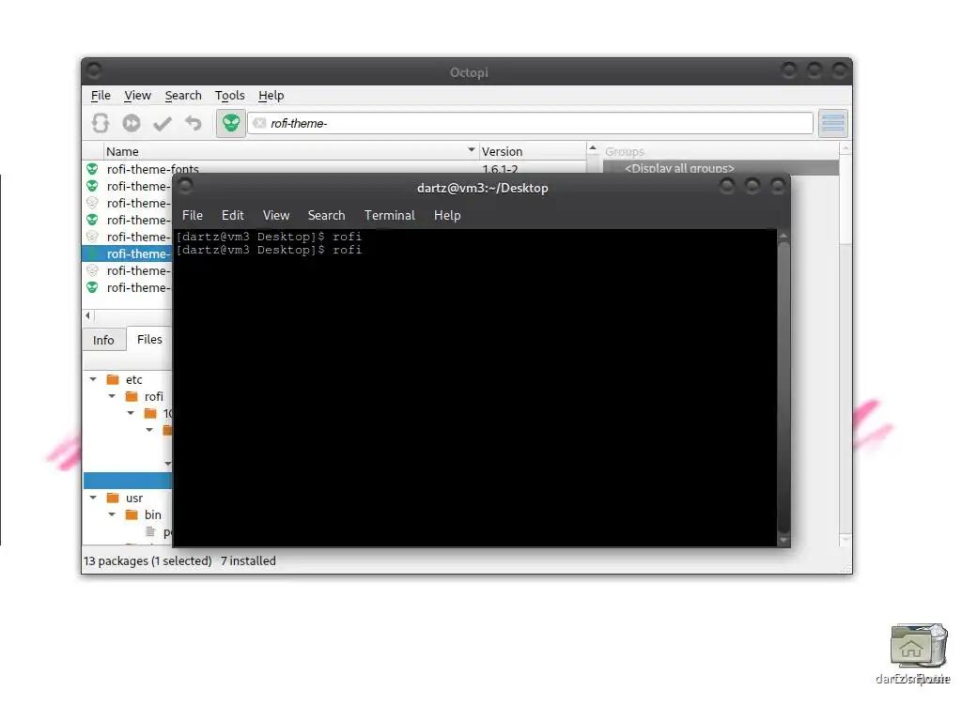Click the Commit checkmark toolbar icon
Image resolution: width=962 pixels, height=721 pixels.
tap(162, 124)
